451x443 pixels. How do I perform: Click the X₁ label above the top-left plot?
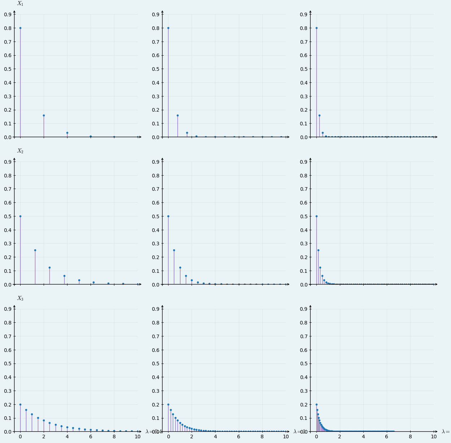[x=20, y=4]
